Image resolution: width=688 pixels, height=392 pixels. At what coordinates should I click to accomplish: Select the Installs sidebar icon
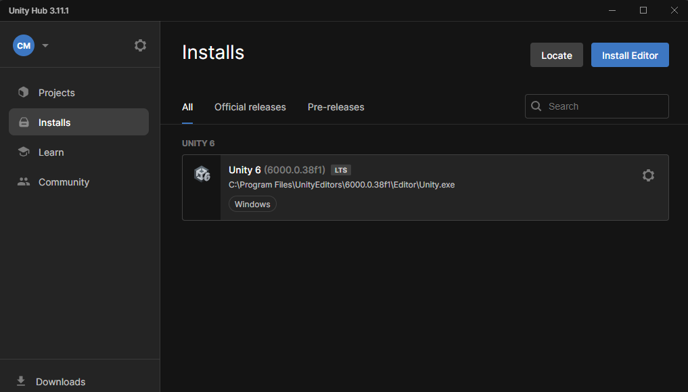(24, 122)
